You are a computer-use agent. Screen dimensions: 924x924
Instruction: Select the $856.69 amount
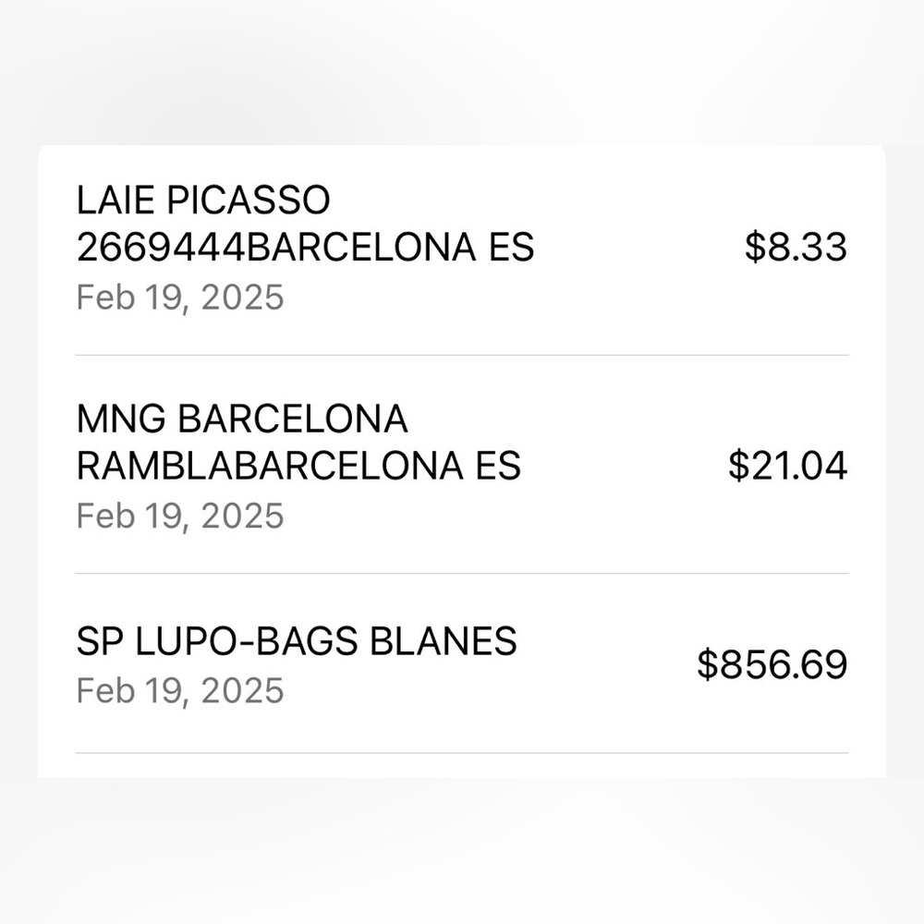772,664
